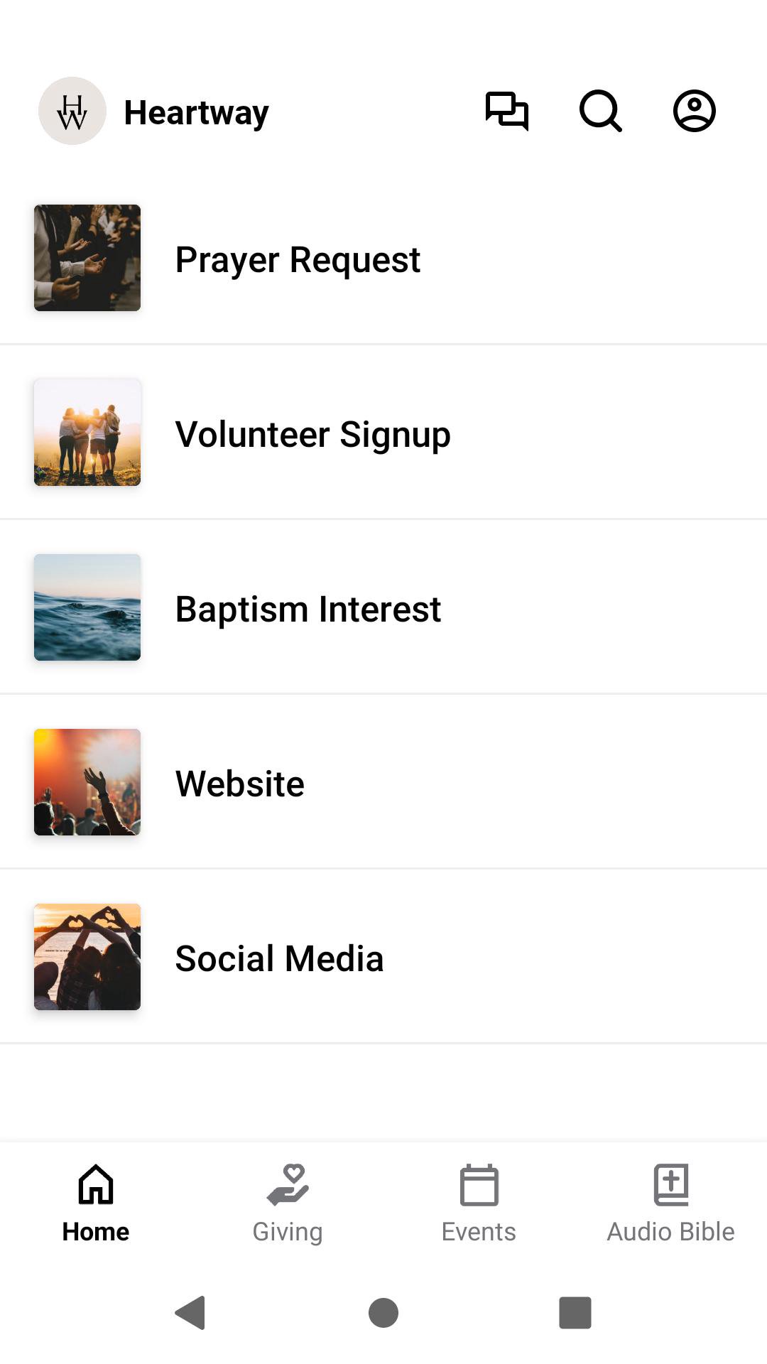Open recent apps square button
Viewport: 767px width, 1364px height.
pos(575,1312)
